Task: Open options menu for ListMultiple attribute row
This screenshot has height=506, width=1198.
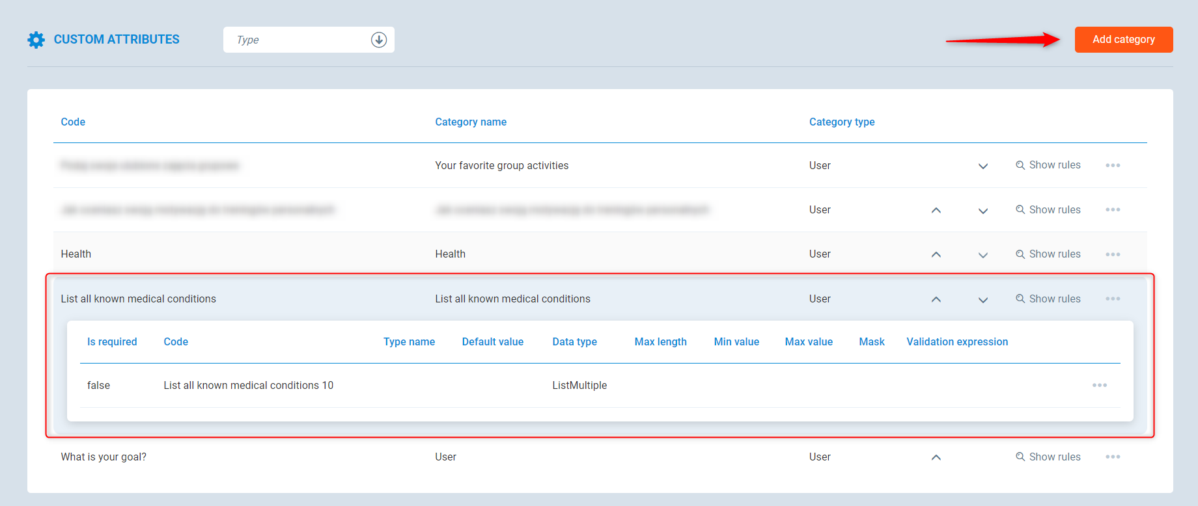Action: [x=1099, y=385]
